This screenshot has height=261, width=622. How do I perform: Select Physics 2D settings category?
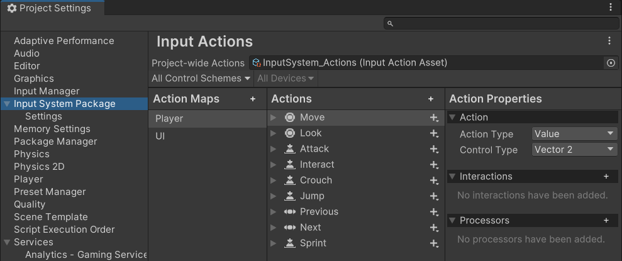(39, 167)
